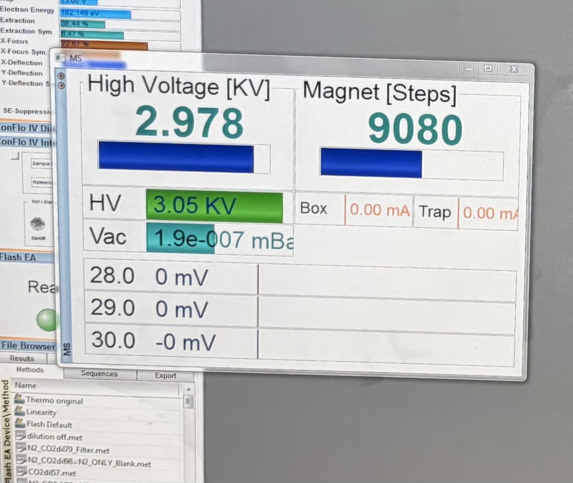This screenshot has height=483, width=573.
Task: Select the Thermo original folder name
Action: 54,401
